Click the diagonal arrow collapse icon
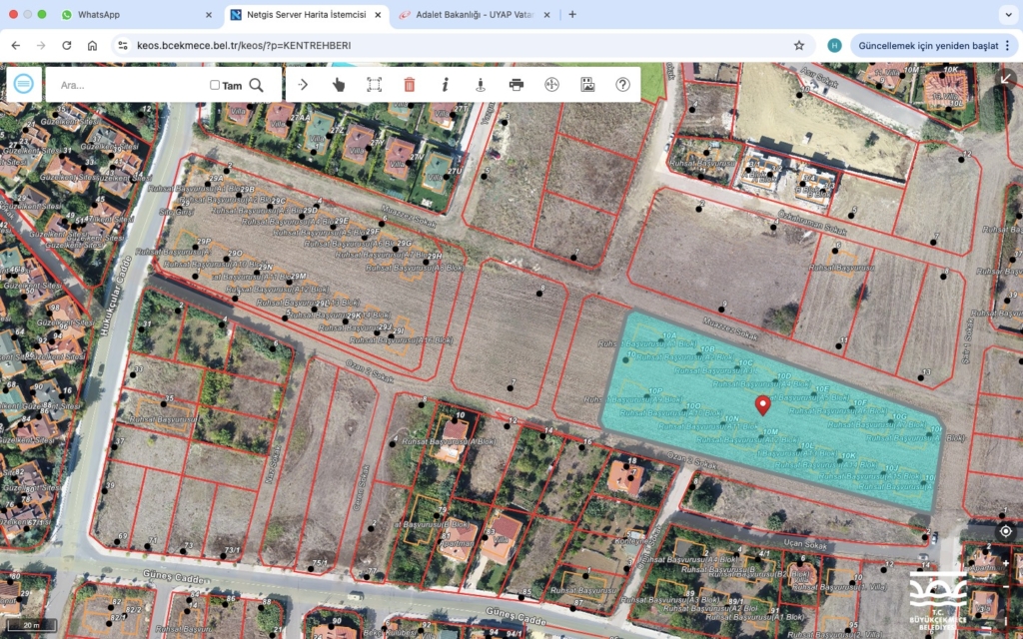Screen dimensions: 1023x639 [x=1006, y=79]
